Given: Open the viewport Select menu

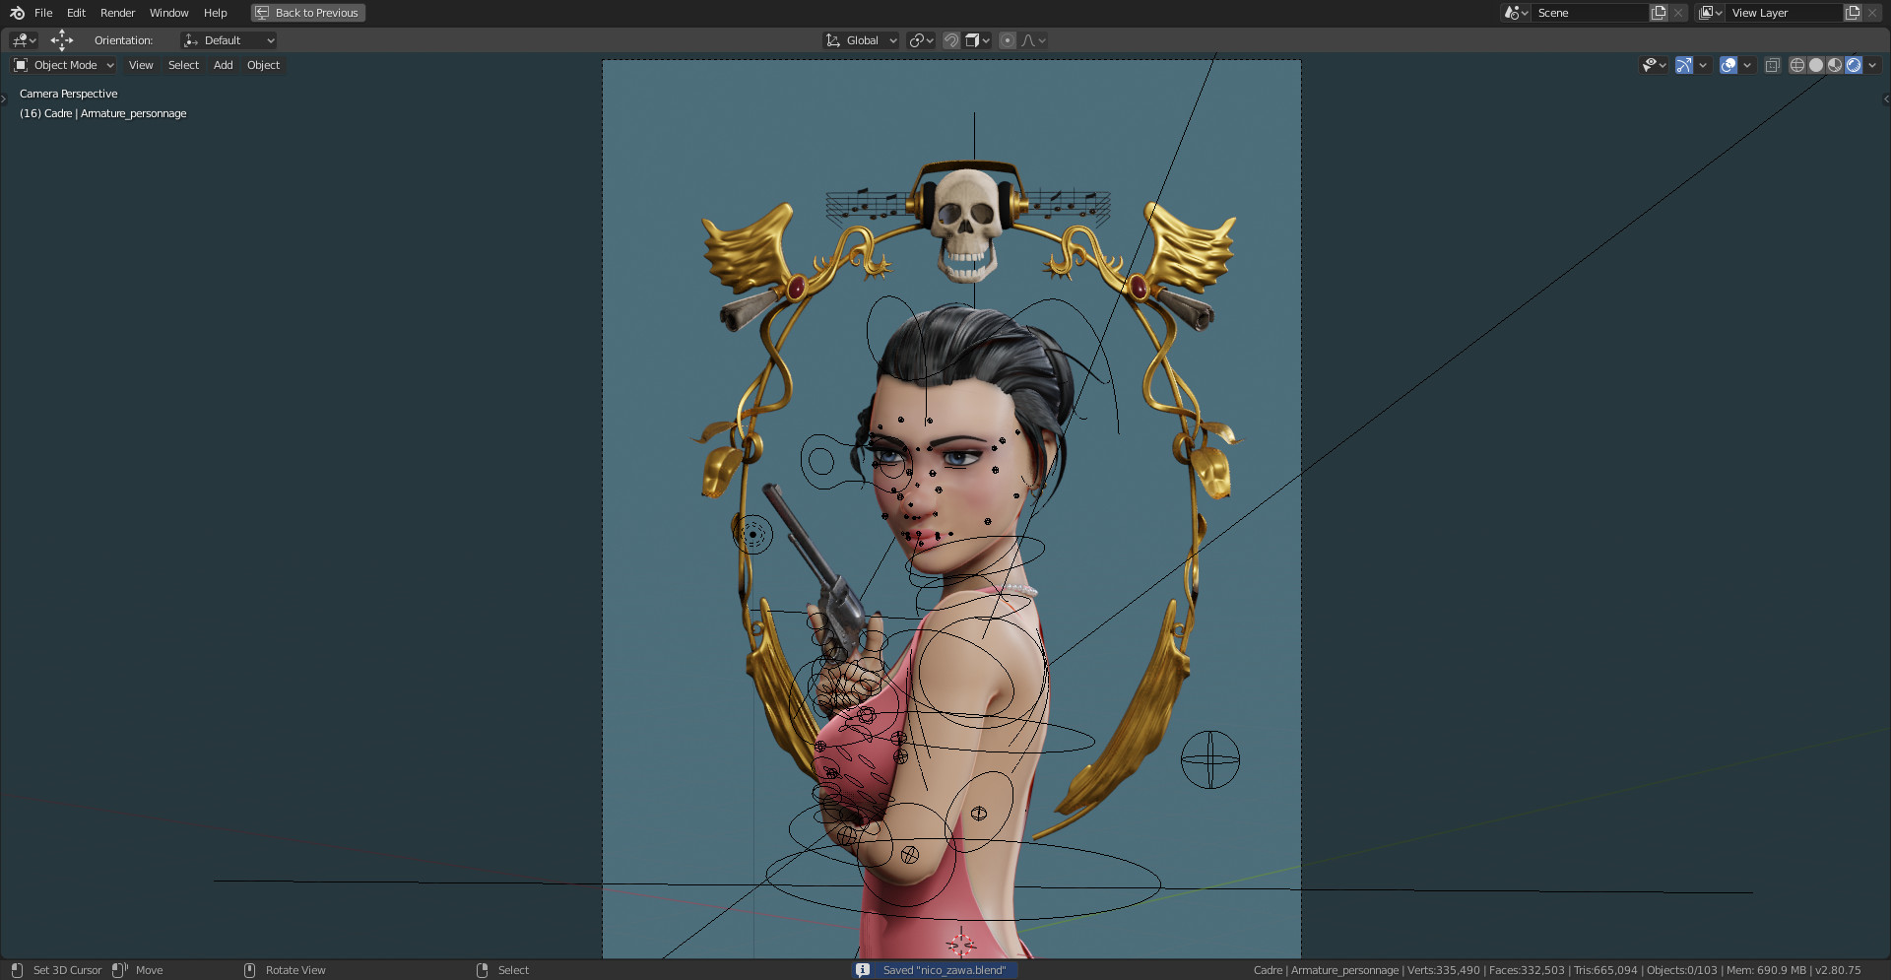Looking at the screenshot, I should point(183,65).
